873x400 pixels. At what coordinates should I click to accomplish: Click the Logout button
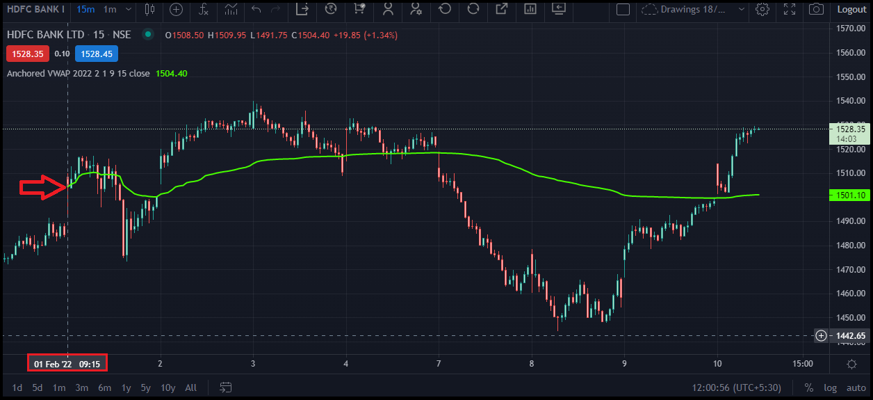851,9
